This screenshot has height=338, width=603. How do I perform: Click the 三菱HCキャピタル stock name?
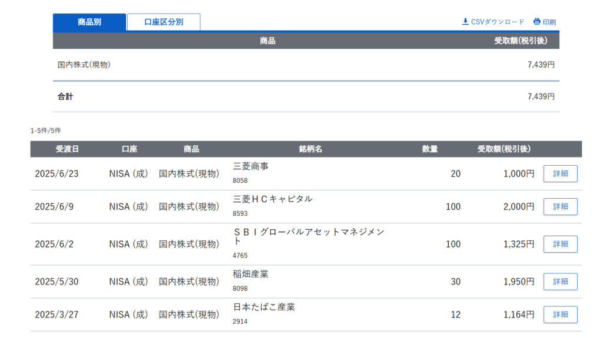pyautogui.click(x=273, y=199)
